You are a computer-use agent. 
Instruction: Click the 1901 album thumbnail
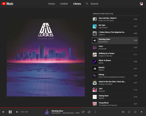95,90
